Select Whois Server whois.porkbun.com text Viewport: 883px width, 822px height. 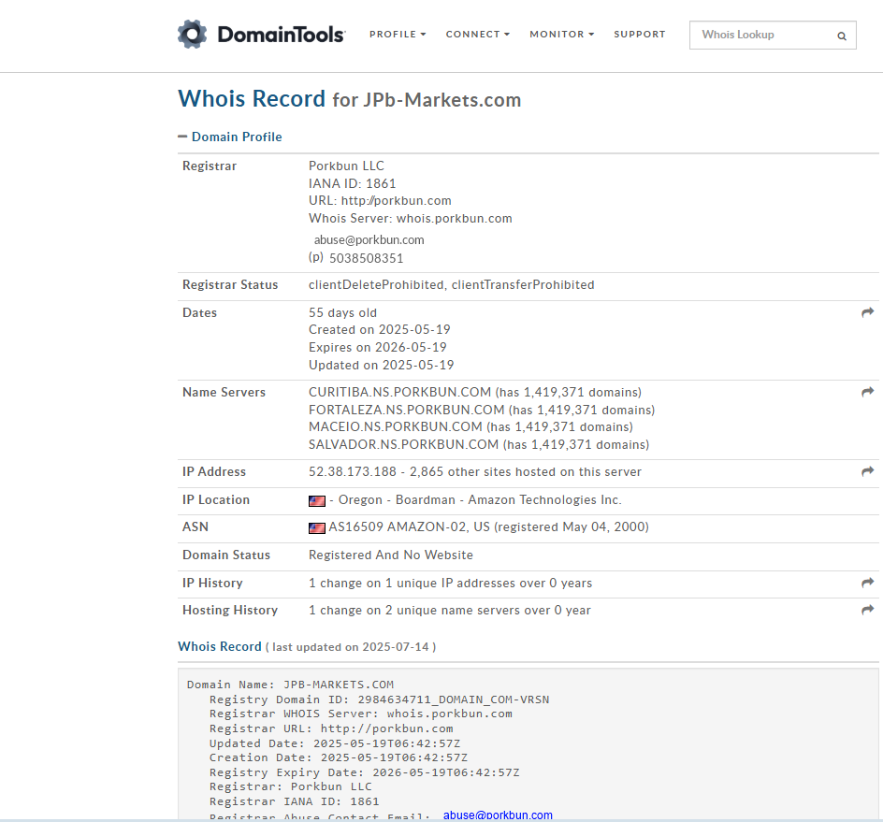pos(410,219)
